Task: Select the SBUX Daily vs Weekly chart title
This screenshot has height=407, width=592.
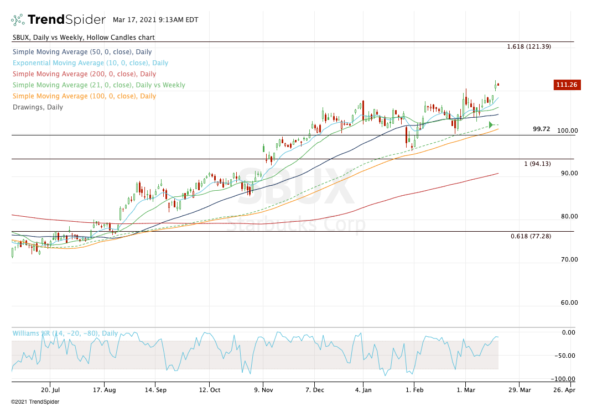Action: point(84,38)
